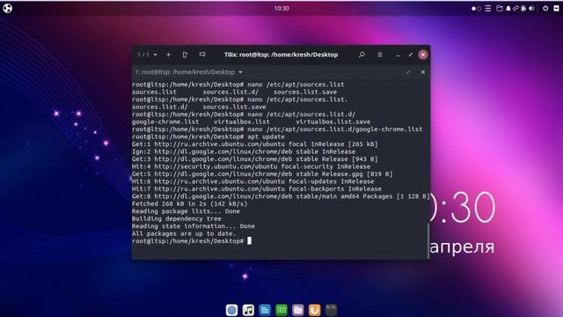
Task: Launch music player from dock
Action: pyautogui.click(x=248, y=310)
